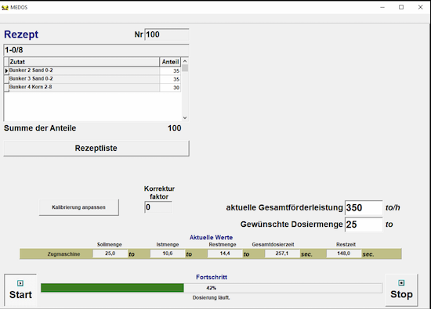The image size is (431, 309).
Task: Click the Summe der Anteile value 100
Action: tap(174, 128)
